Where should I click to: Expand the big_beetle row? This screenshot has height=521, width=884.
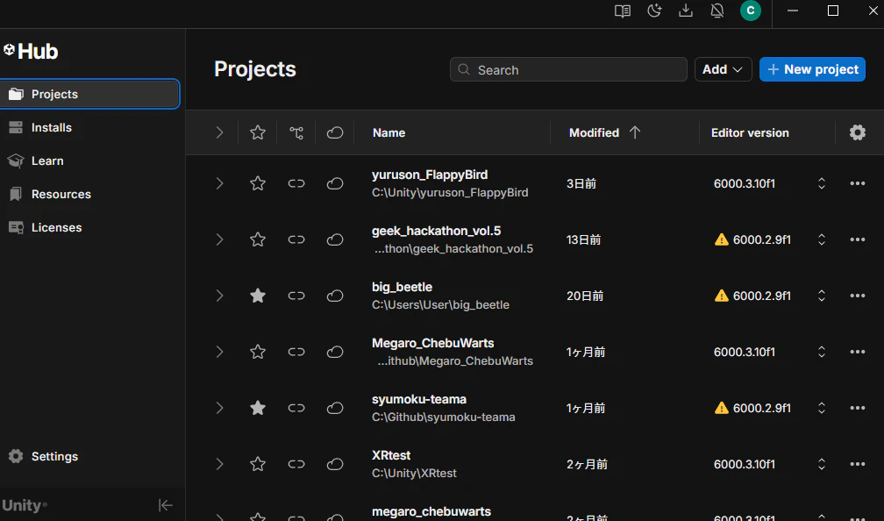click(219, 296)
